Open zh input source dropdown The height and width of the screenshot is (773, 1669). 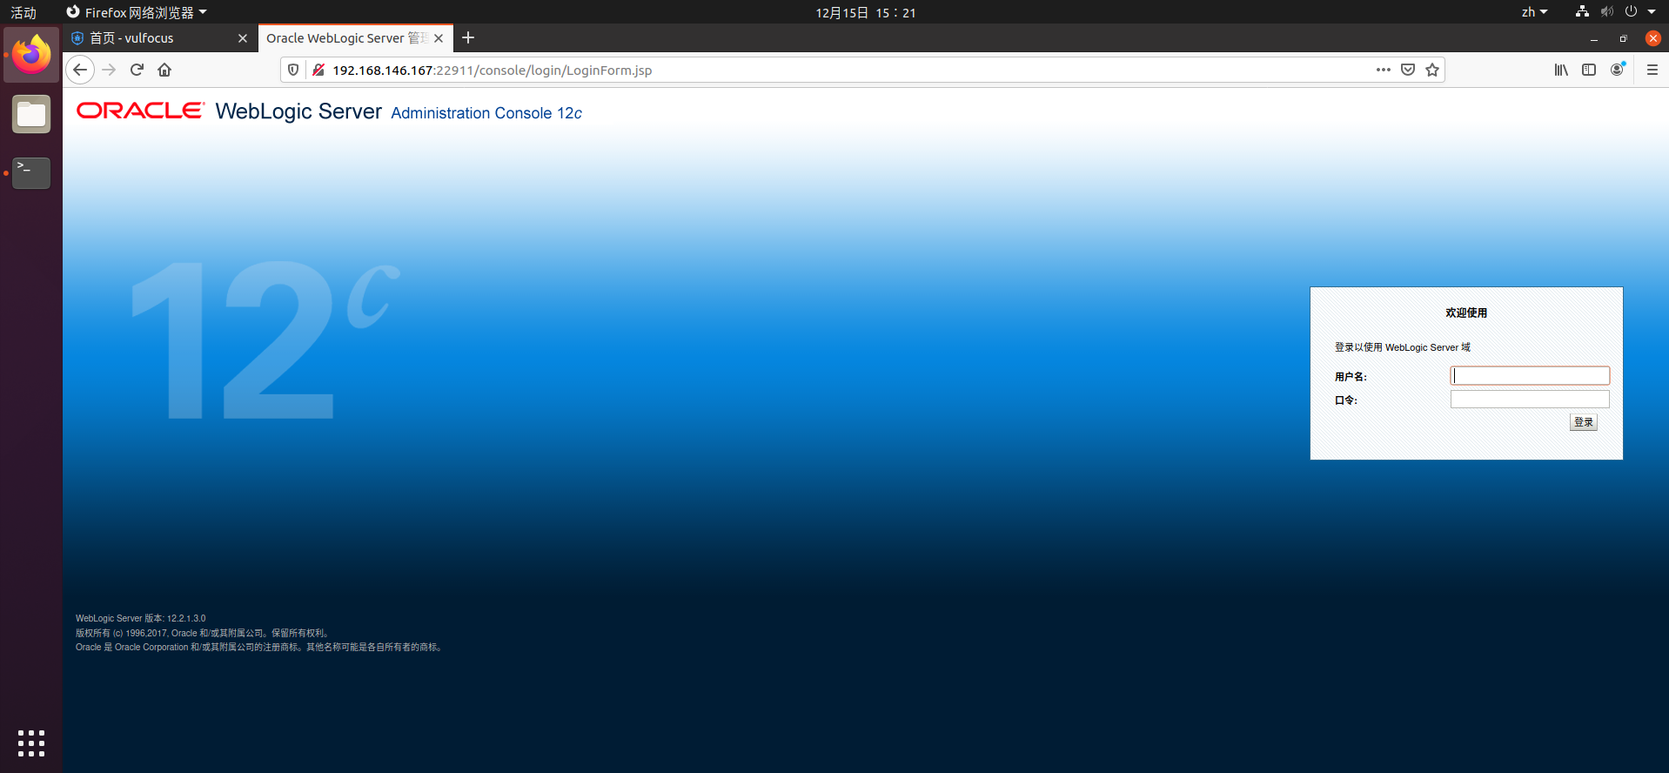click(1534, 12)
